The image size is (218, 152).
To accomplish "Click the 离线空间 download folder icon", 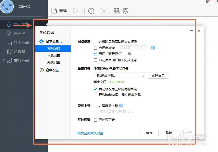I will click(9, 60).
